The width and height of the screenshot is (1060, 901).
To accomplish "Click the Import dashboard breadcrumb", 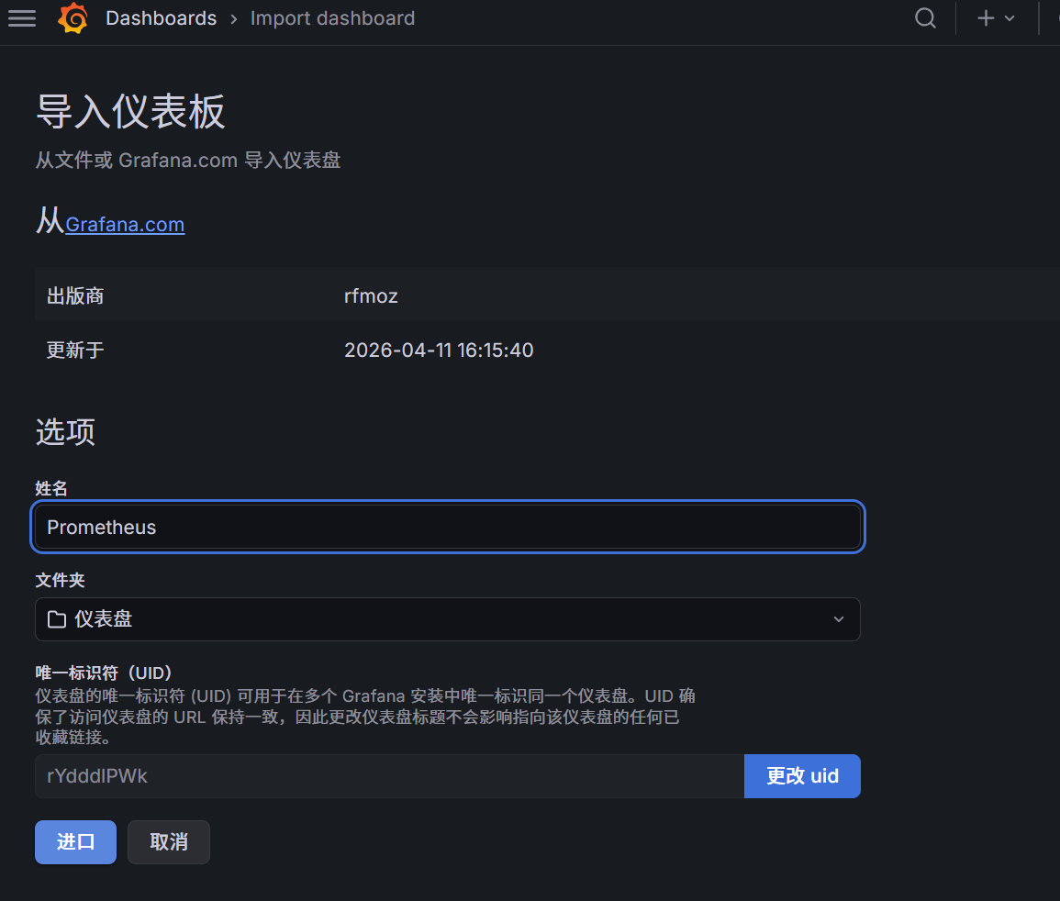I will 332,18.
